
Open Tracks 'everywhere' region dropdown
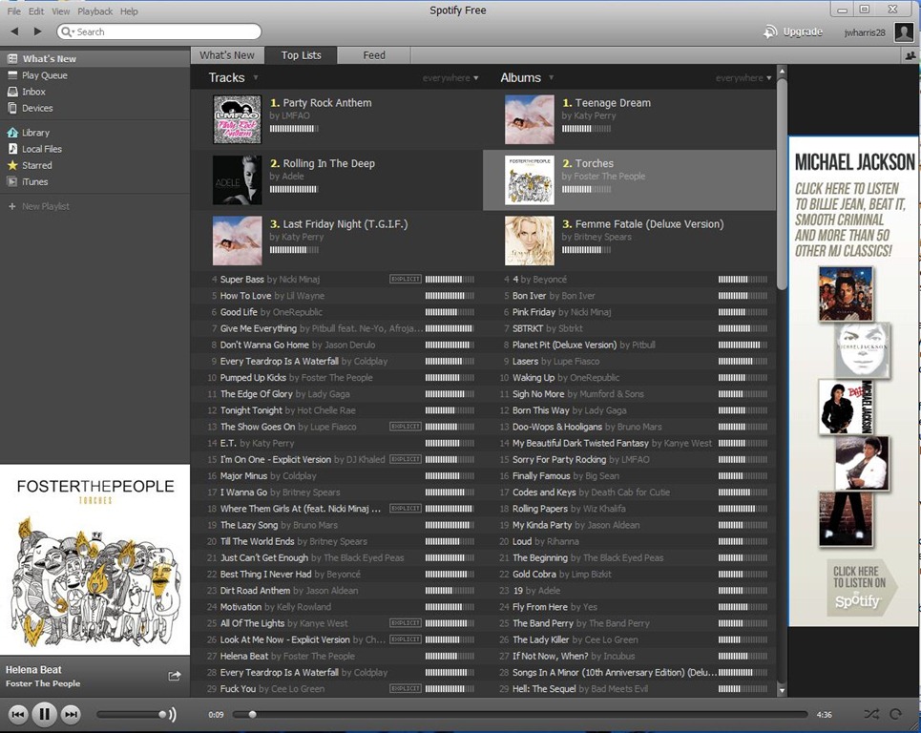[x=450, y=78]
